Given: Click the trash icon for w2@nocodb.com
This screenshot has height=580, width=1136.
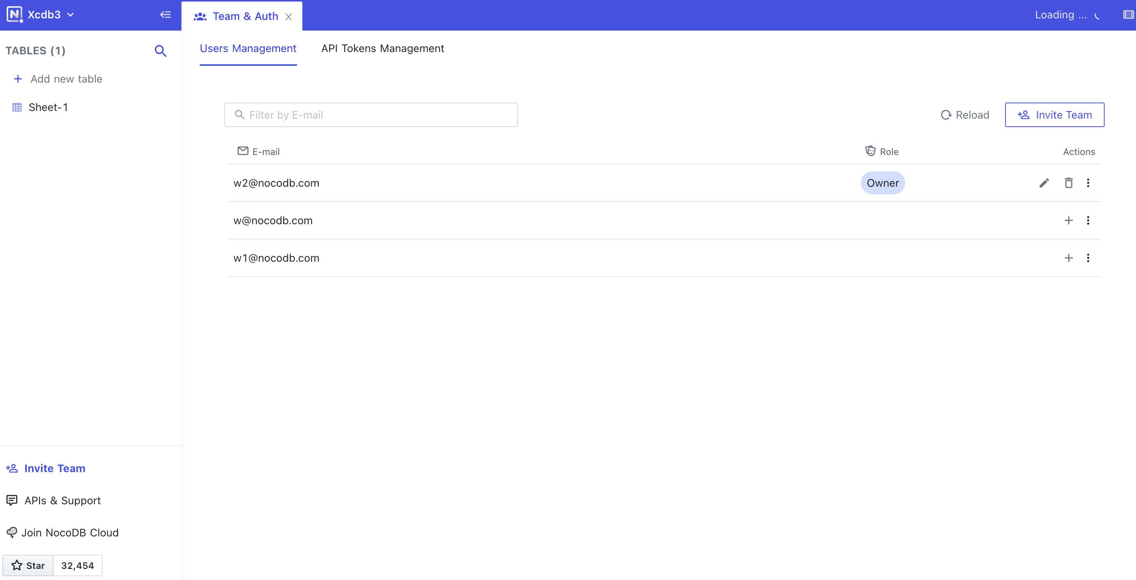Looking at the screenshot, I should click(x=1068, y=183).
